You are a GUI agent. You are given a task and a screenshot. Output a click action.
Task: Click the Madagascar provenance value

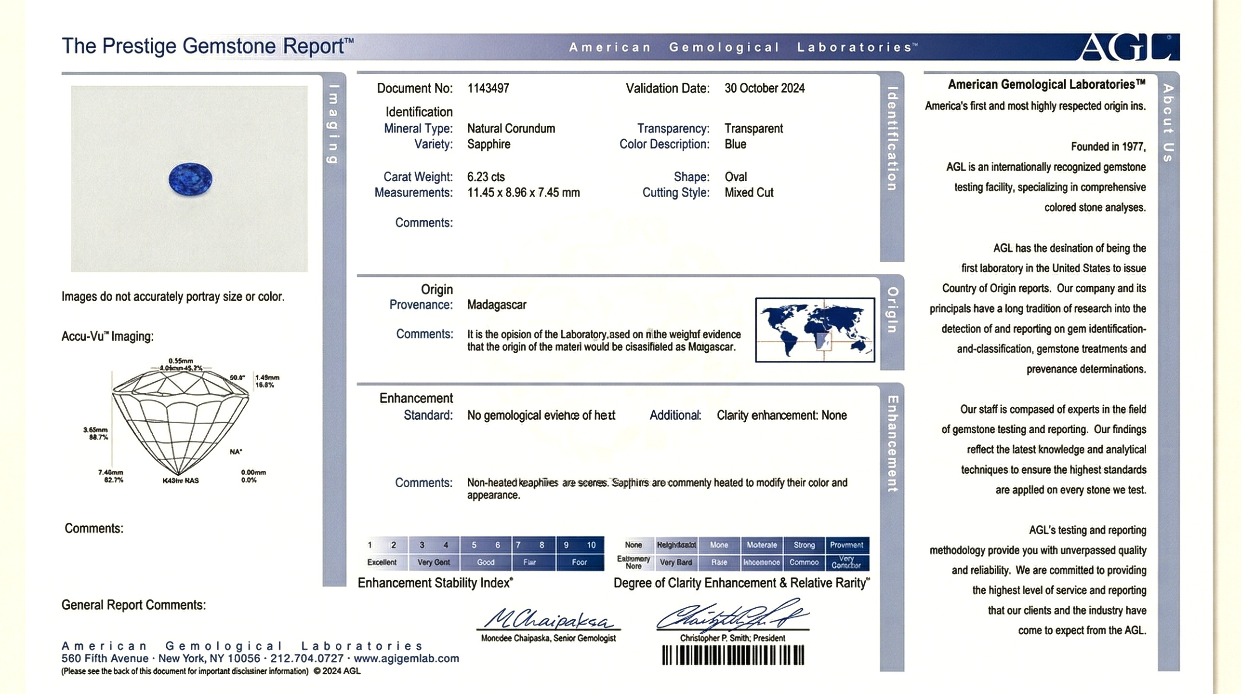[x=497, y=305]
